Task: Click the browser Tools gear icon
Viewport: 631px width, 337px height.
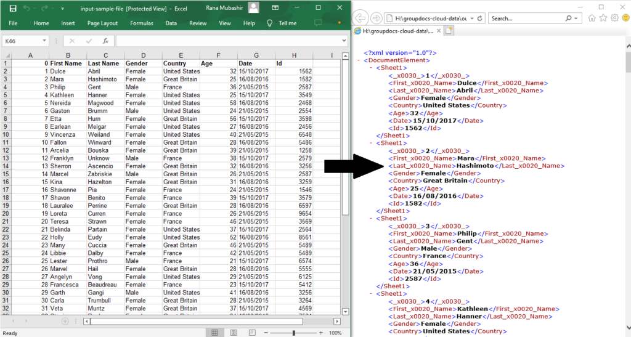Action: click(x=614, y=18)
